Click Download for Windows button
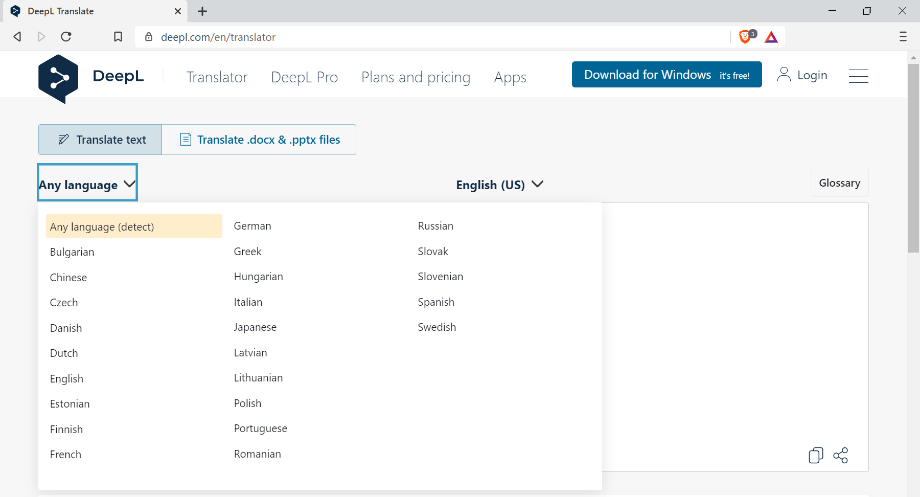Screen dimensions: 920x497 coord(667,75)
